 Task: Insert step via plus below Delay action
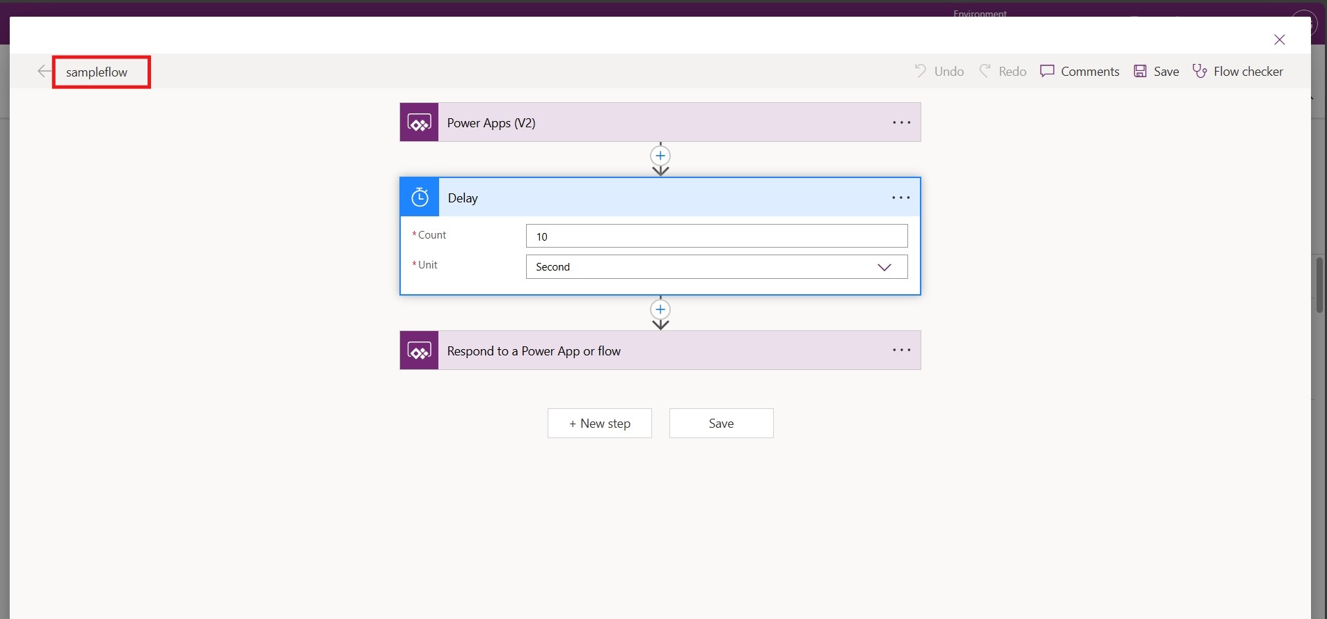click(660, 309)
